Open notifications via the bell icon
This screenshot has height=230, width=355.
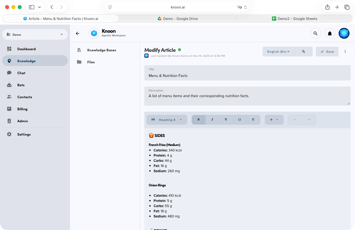[330, 33]
